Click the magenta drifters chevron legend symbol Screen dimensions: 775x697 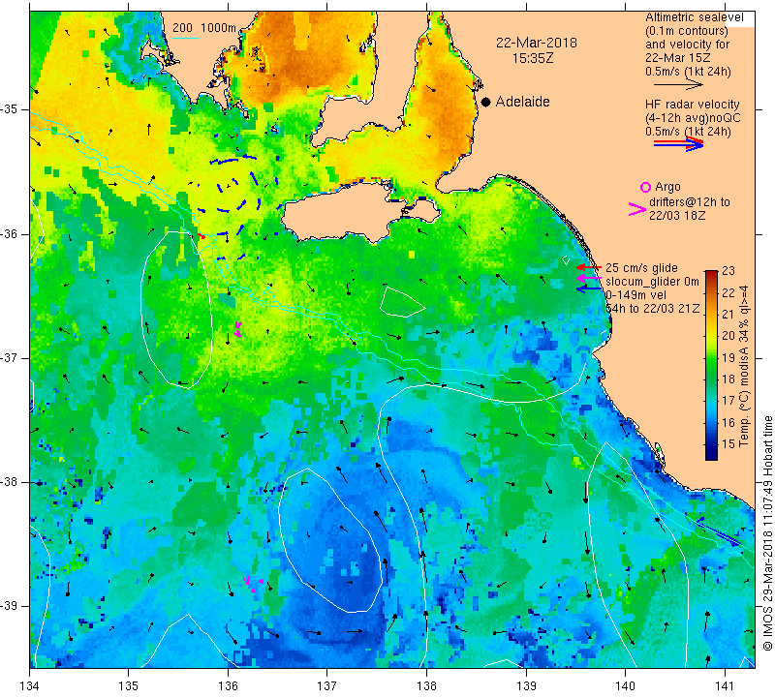click(637, 209)
